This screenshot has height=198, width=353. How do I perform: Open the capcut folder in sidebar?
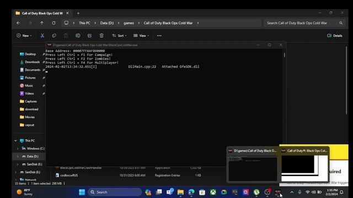(x=29, y=125)
